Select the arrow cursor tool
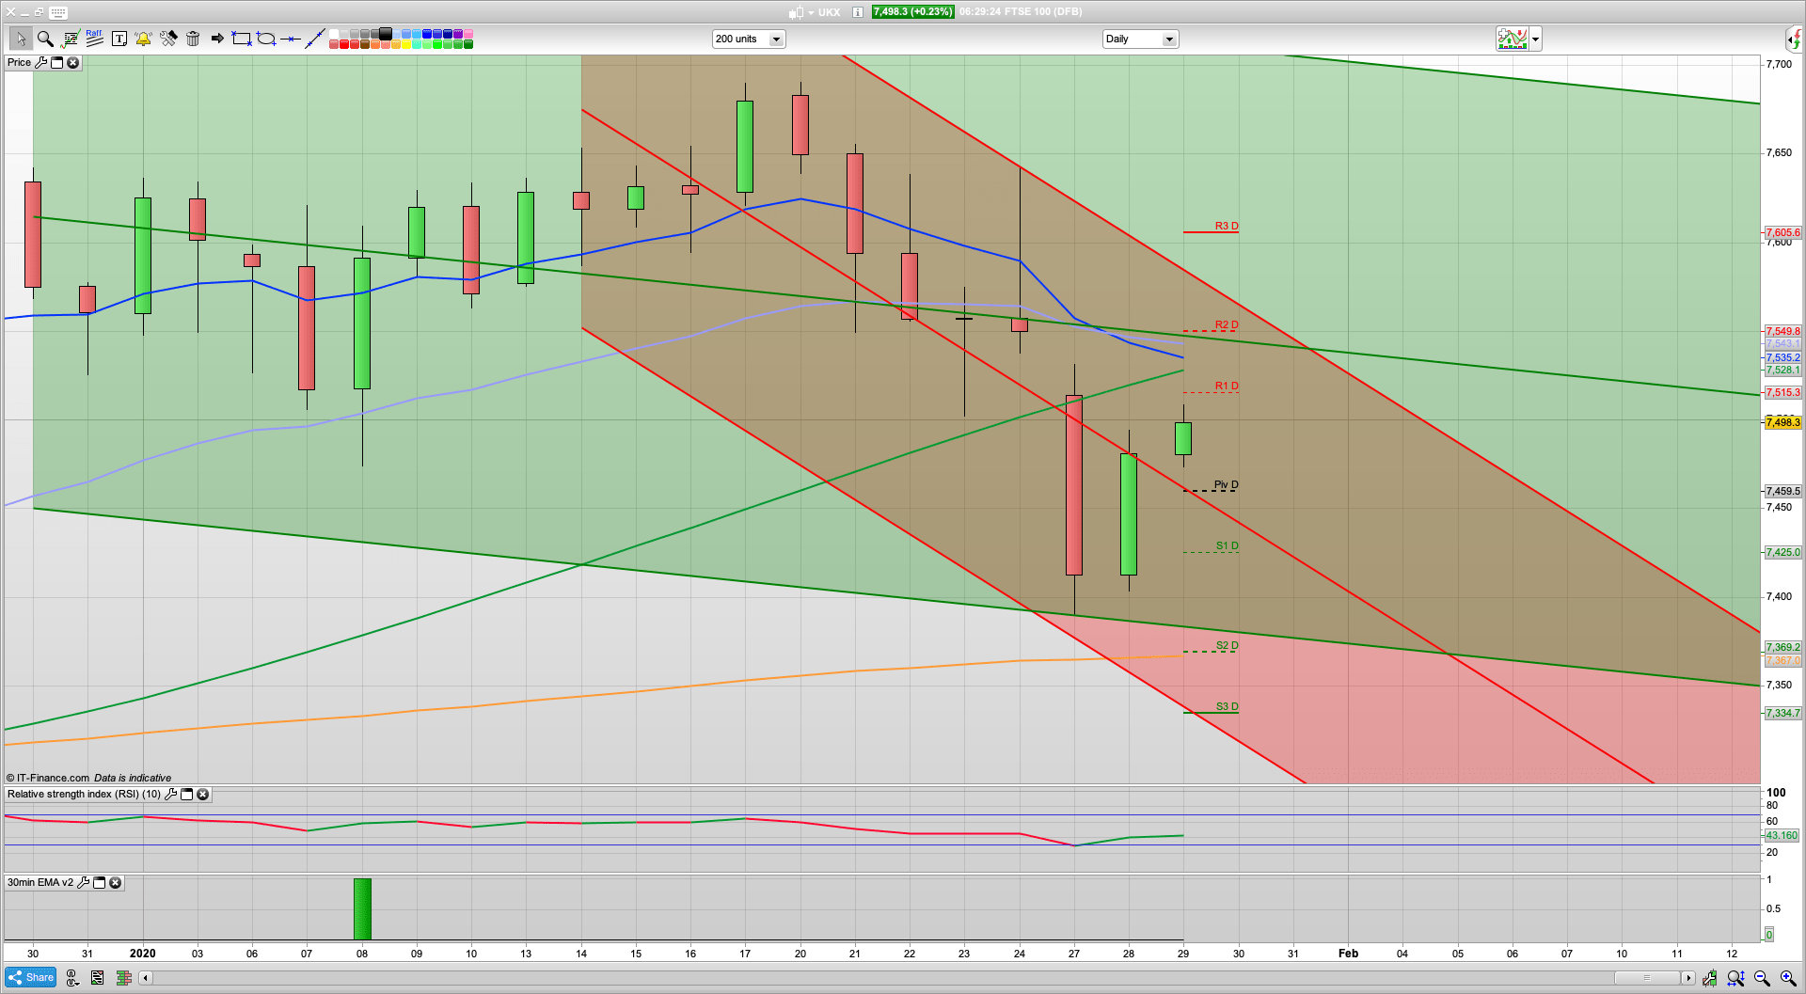The height and width of the screenshot is (994, 1806). [21, 39]
